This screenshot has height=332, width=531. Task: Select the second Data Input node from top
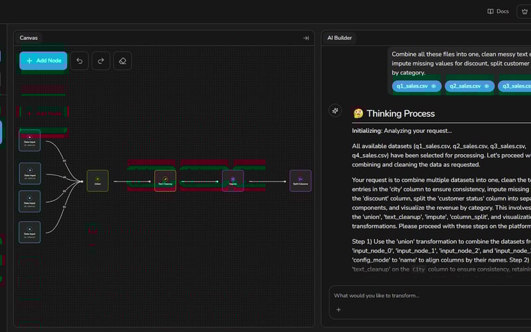click(30, 173)
